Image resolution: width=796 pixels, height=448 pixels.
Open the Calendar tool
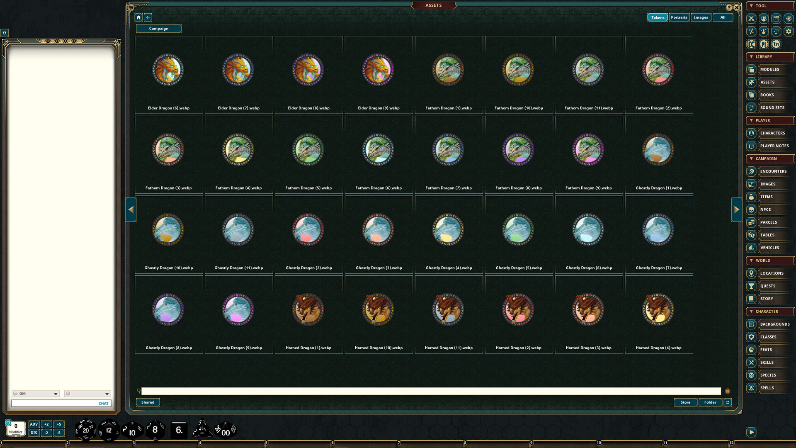776,19
